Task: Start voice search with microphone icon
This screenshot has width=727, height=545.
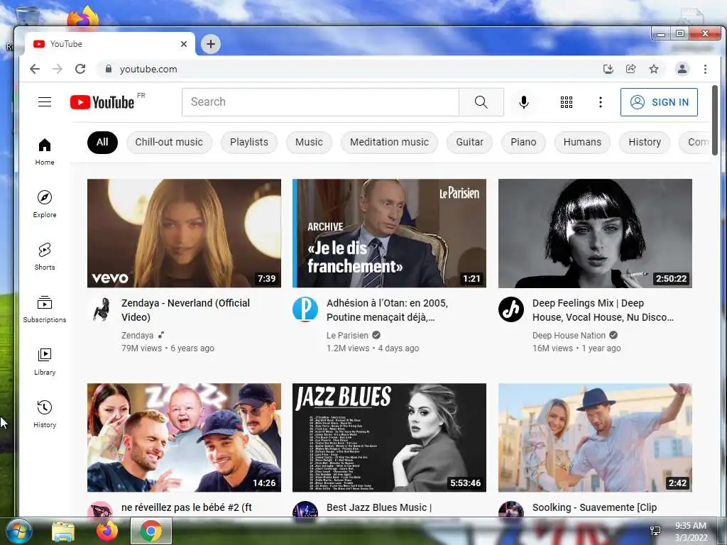Action: coord(523,102)
